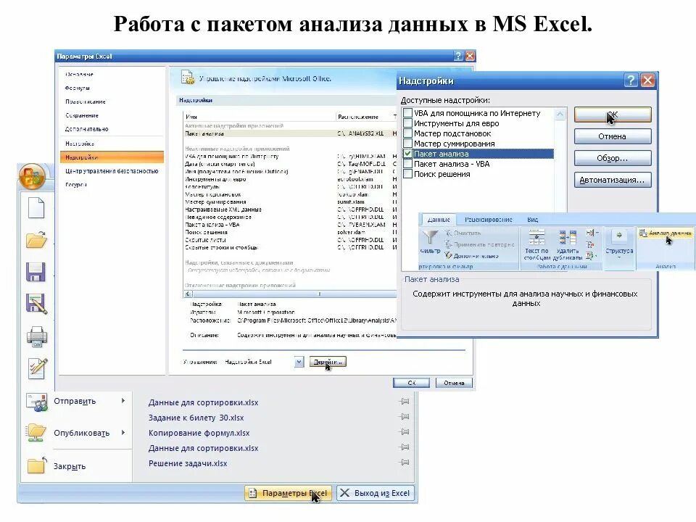This screenshot has width=696, height=522.
Task: Click the Print printer icon
Action: tap(37, 336)
